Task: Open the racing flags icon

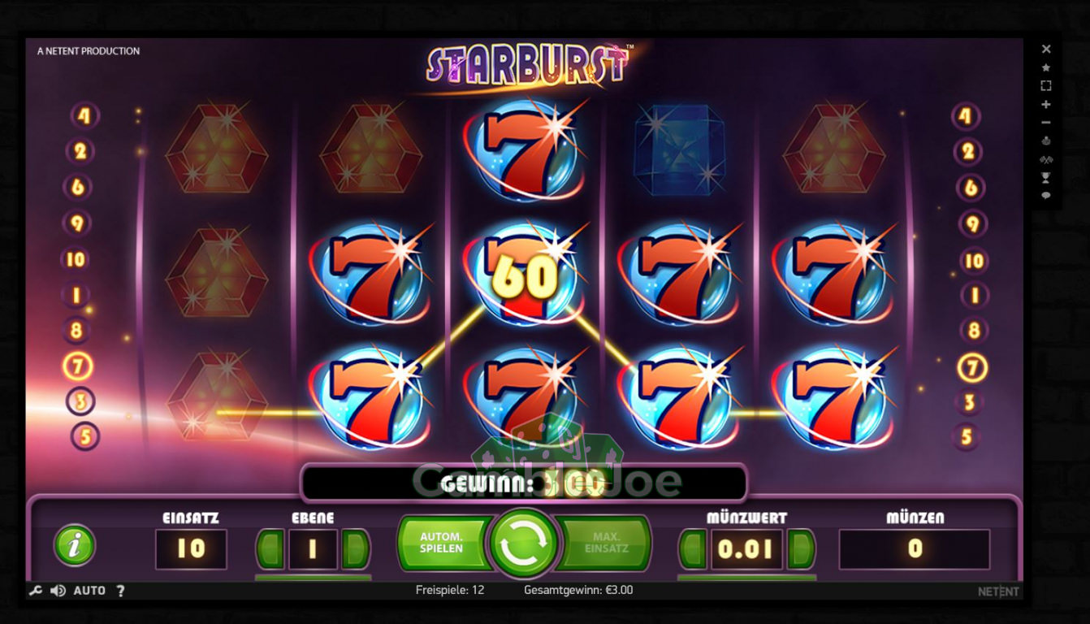Action: coord(1046,159)
